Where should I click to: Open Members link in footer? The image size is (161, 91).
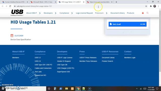16,58
